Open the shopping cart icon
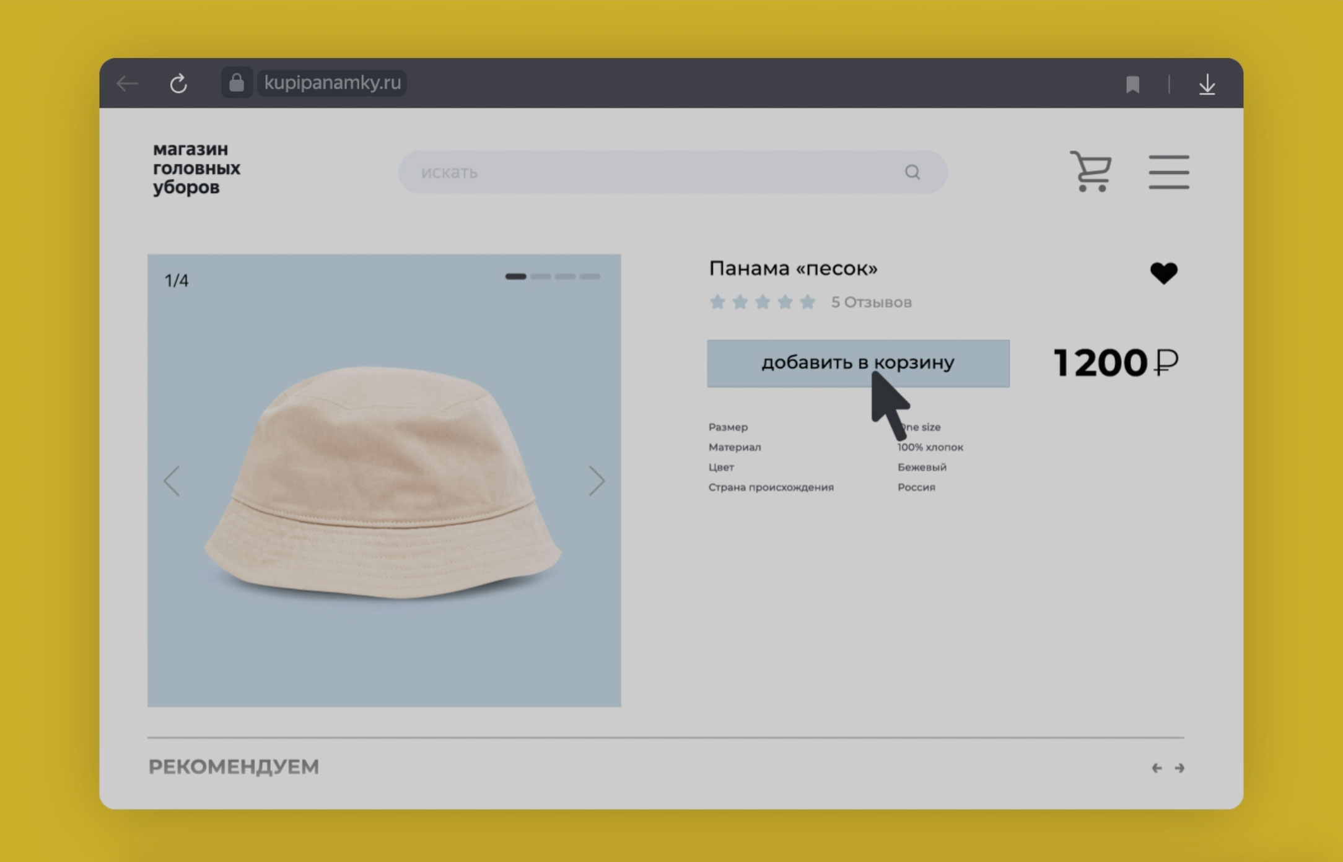The height and width of the screenshot is (862, 1343). click(x=1091, y=172)
